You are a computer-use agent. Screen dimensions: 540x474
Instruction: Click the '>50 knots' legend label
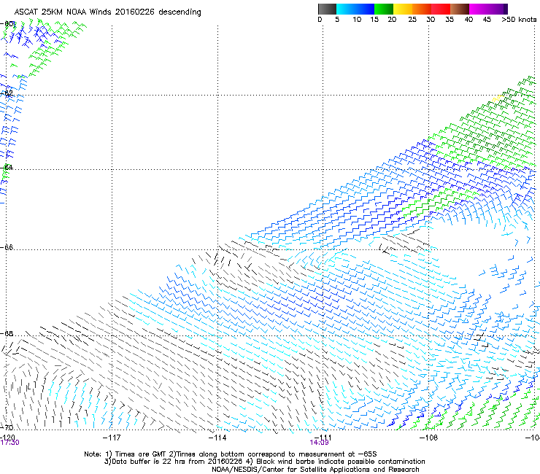pyautogui.click(x=519, y=20)
